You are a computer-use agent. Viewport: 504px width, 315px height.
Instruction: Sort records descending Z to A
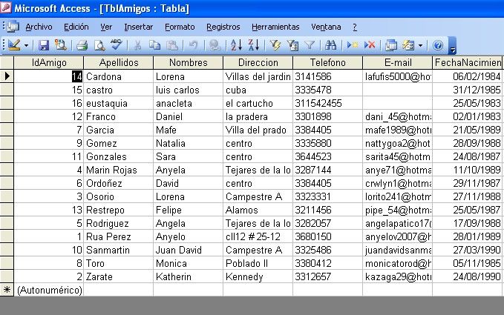coord(253,45)
